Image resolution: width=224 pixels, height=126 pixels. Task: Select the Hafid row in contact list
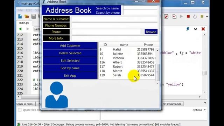pyautogui.click(x=127, y=49)
